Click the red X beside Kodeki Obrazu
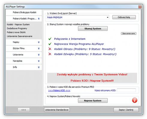Image resolution: width=147 pixels, height=119 pixels. pos(50,49)
